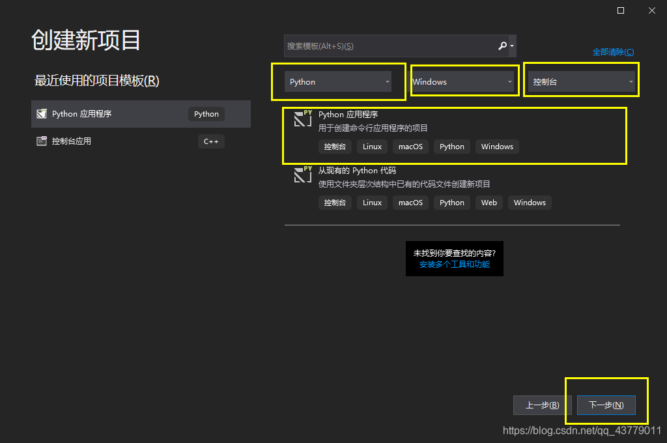Click Web tag under 从现有的 Python 代码
Viewport: 667px width, 443px height.
(x=489, y=203)
